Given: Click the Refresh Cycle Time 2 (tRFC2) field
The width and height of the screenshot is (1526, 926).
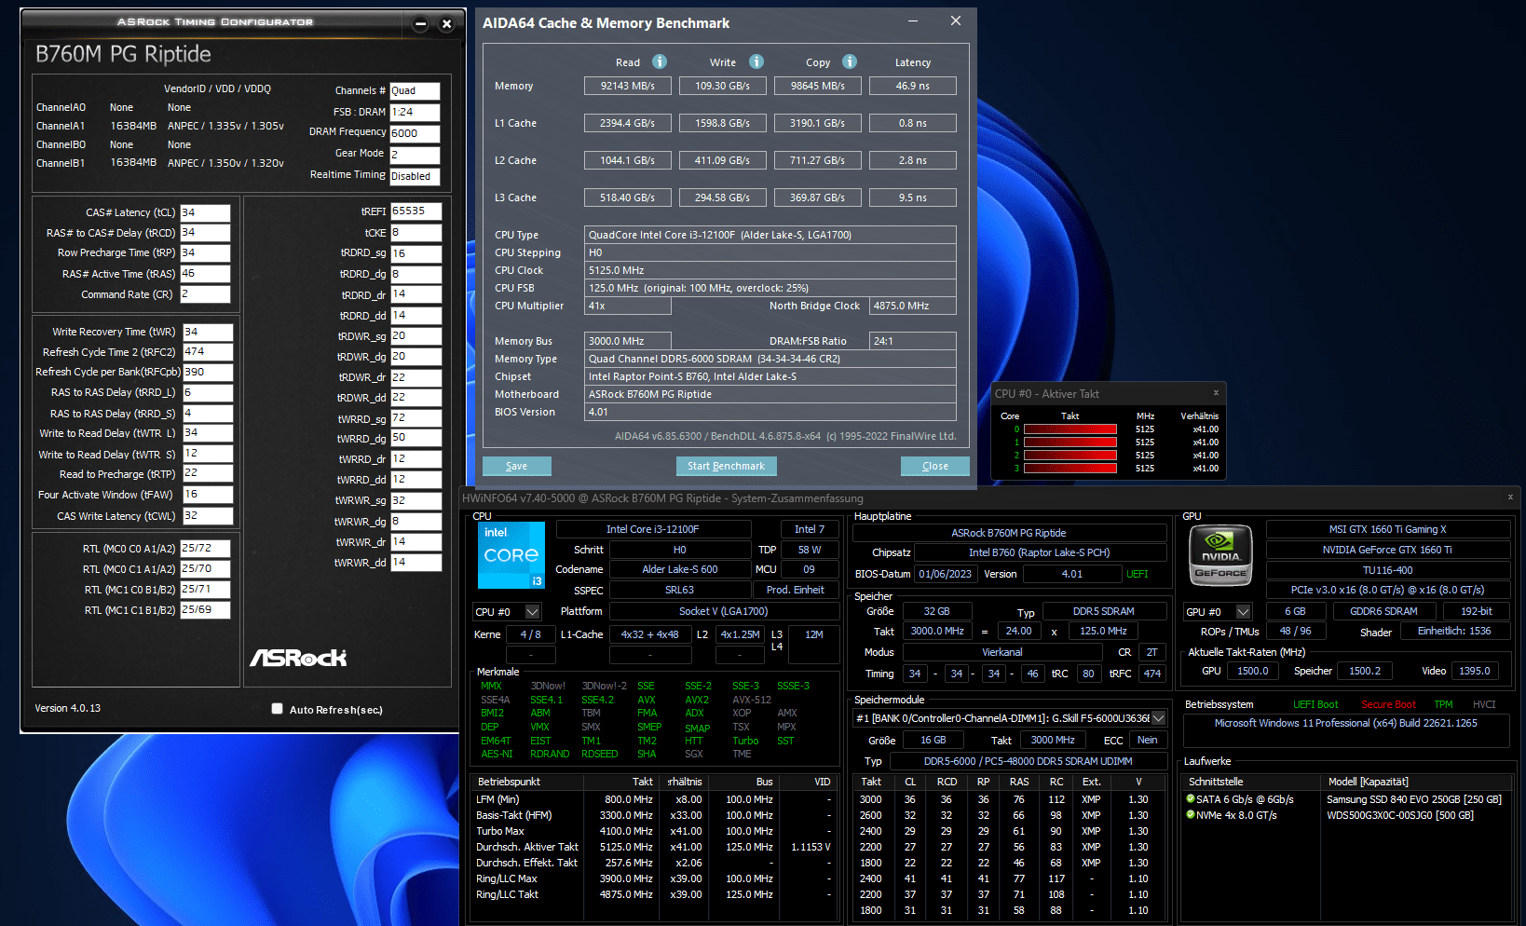Looking at the screenshot, I should coord(208,352).
